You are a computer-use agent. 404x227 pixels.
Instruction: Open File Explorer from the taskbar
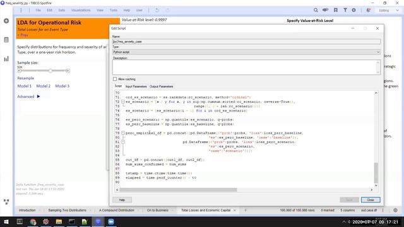(59, 221)
